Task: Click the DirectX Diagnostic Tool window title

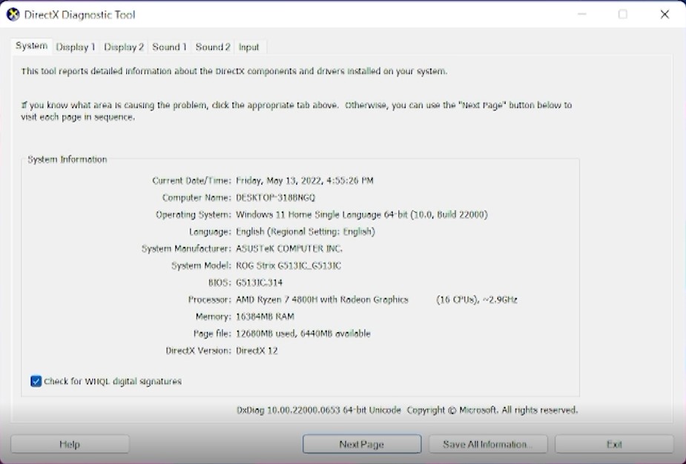Action: tap(79, 15)
